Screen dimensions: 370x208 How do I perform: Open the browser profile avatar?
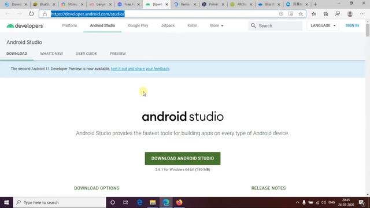tap(350, 14)
